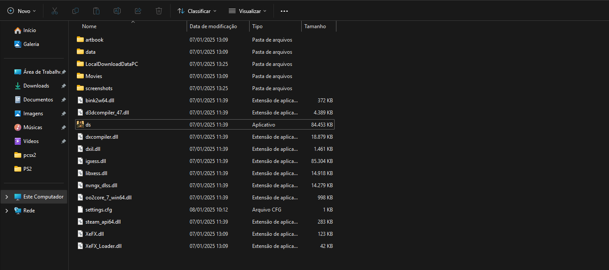
Task: Go to Downloads in sidebar
Action: click(x=36, y=86)
